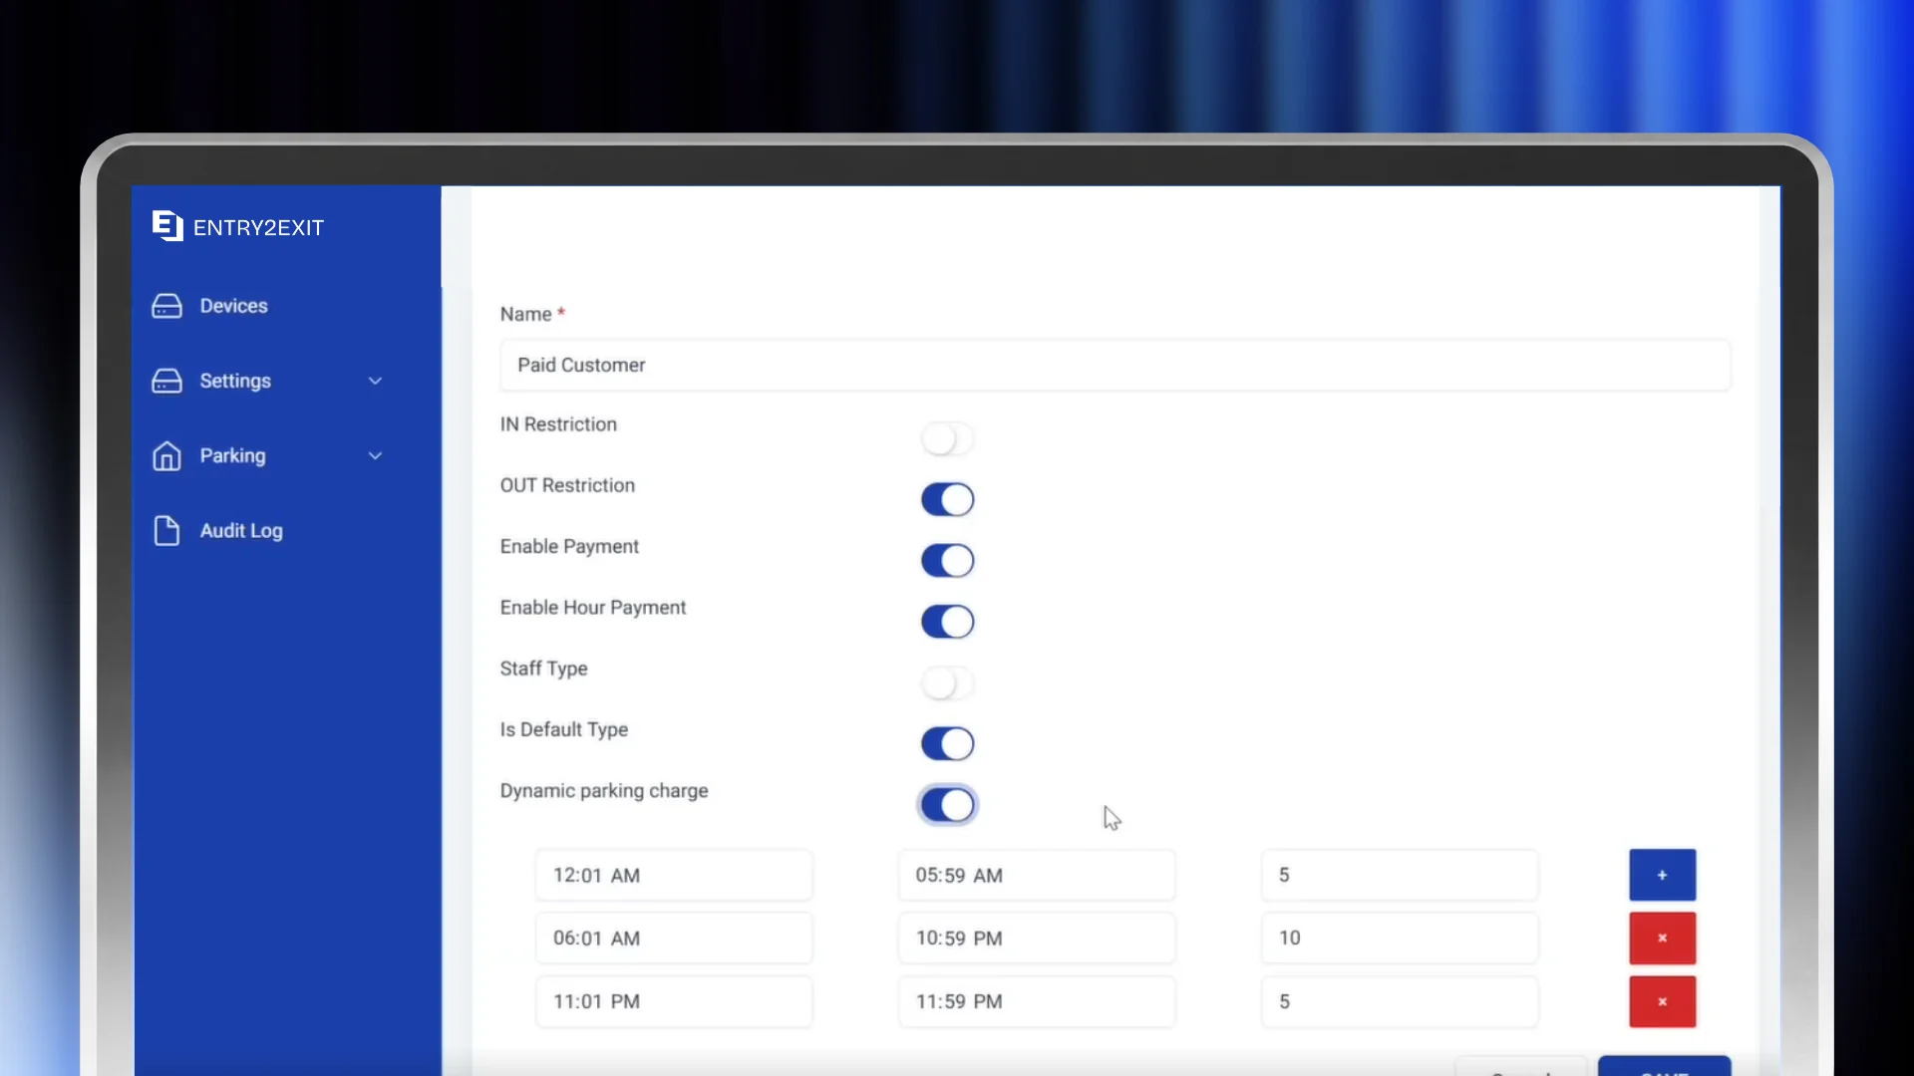Image resolution: width=1914 pixels, height=1076 pixels.
Task: Click the Entry2Exit logo icon
Action: tap(167, 226)
